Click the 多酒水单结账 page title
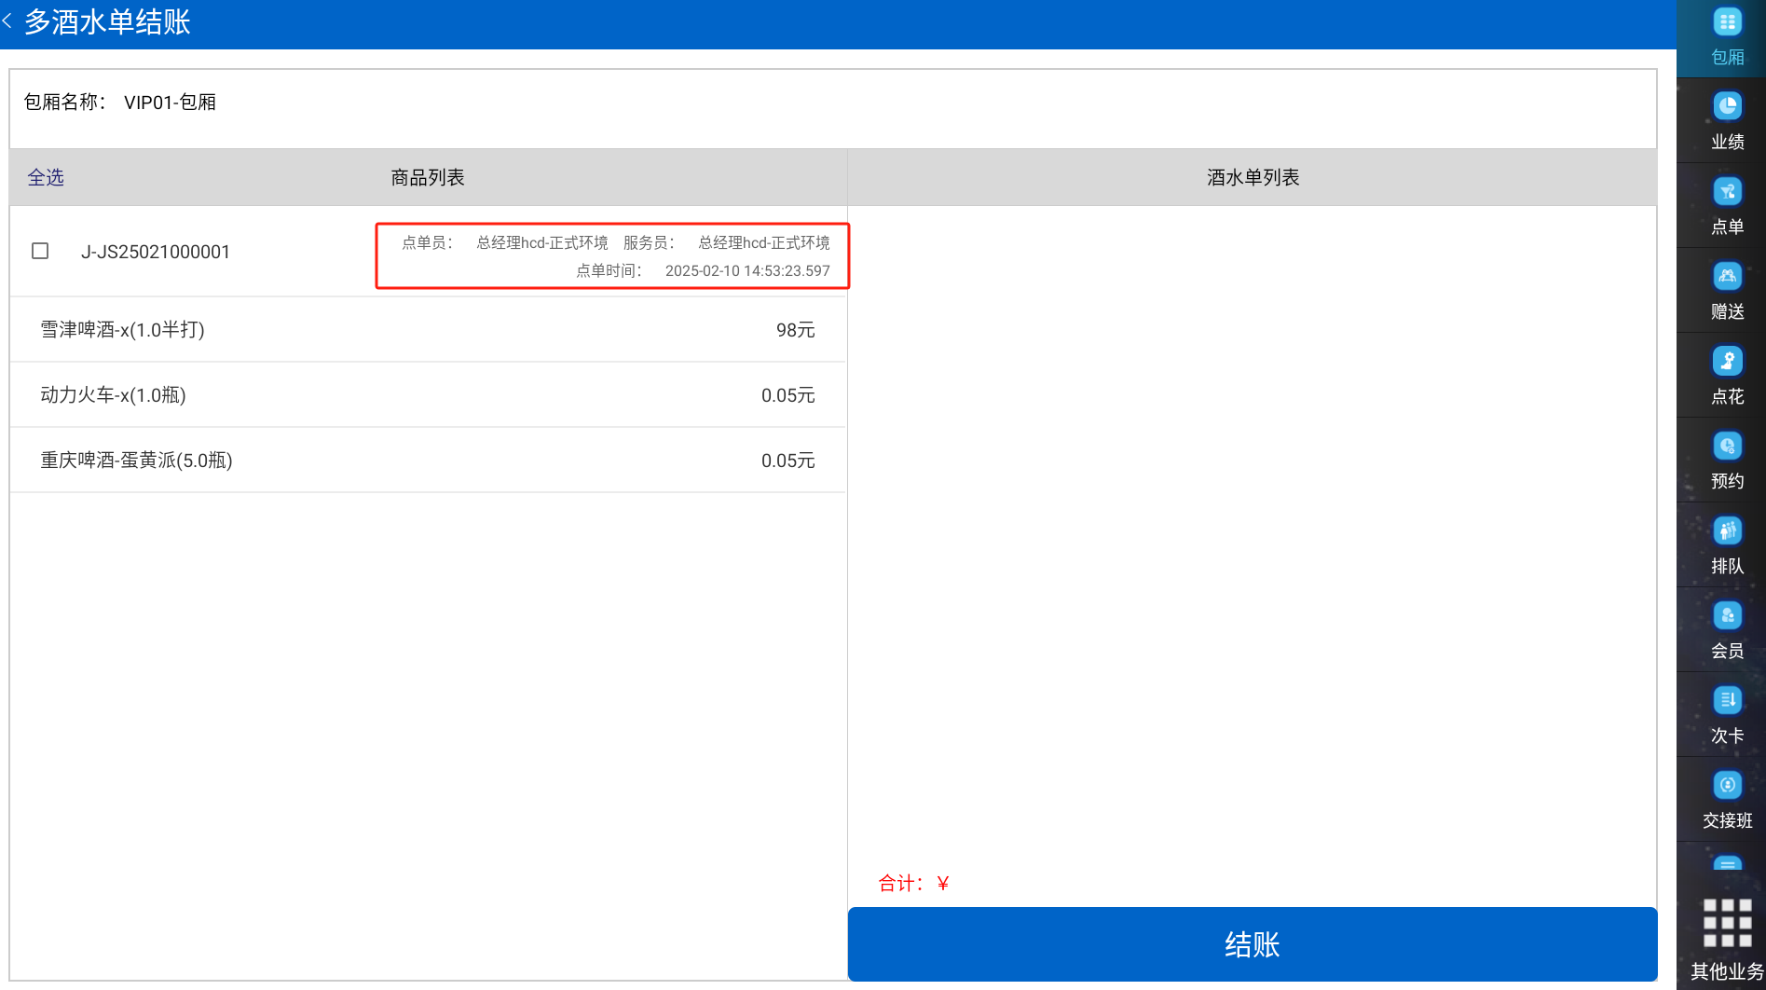Screen dimensions: 1766x990 tap(107, 21)
